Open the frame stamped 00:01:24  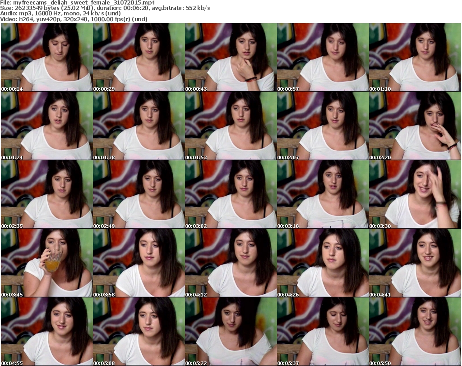pyautogui.click(x=47, y=126)
